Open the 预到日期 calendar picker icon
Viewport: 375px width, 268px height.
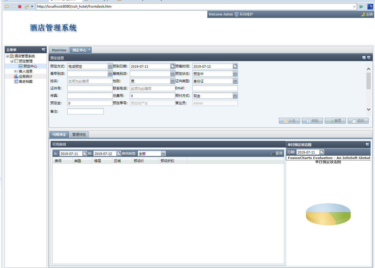[173, 66]
